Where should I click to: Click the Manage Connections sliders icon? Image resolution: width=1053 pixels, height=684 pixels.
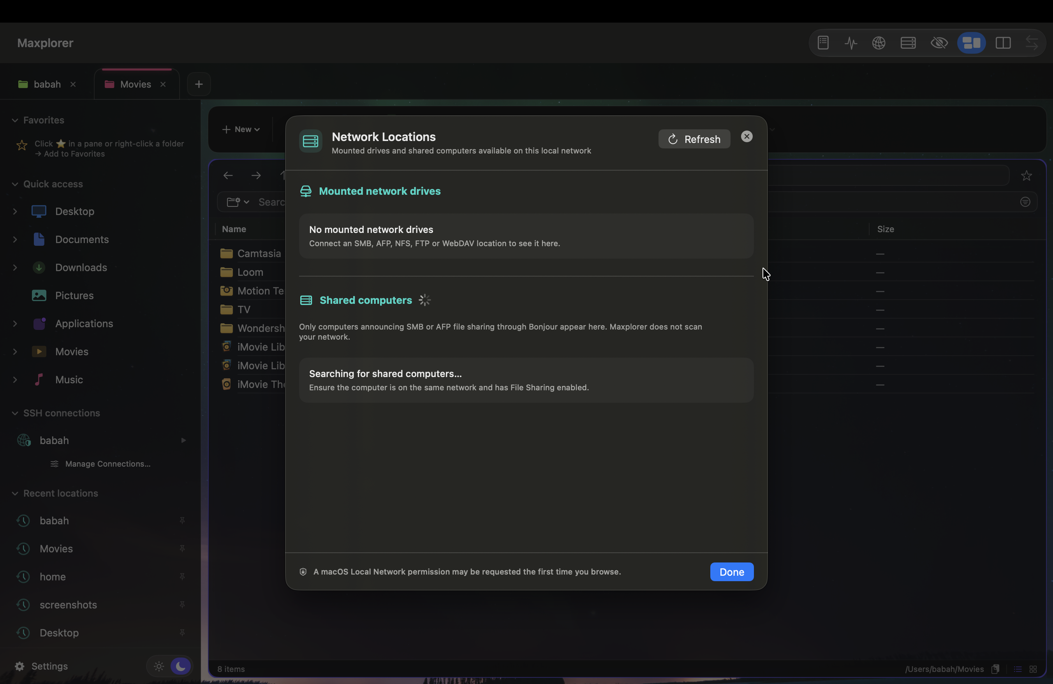[55, 464]
